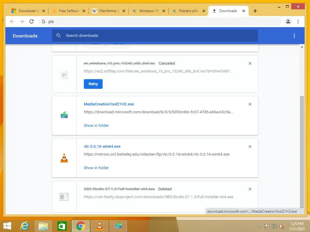This screenshot has width=310, height=232.
Task: Show MediaCreationTool21H2.exe in folder
Action: [96, 125]
